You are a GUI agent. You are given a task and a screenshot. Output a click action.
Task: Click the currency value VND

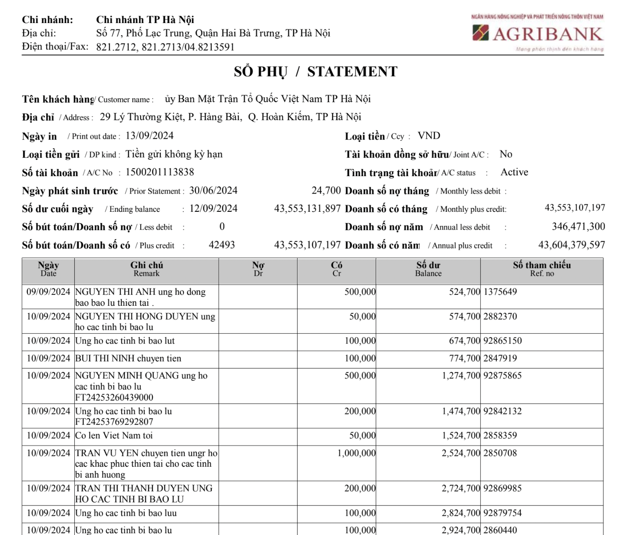pos(429,136)
